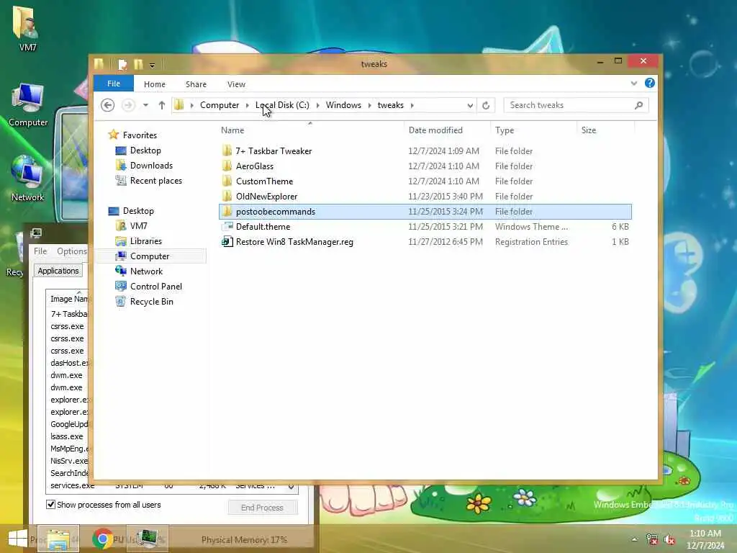Screen dimensions: 737x553
Task: Click the clock showing 1:10 AM
Action: tap(705, 534)
